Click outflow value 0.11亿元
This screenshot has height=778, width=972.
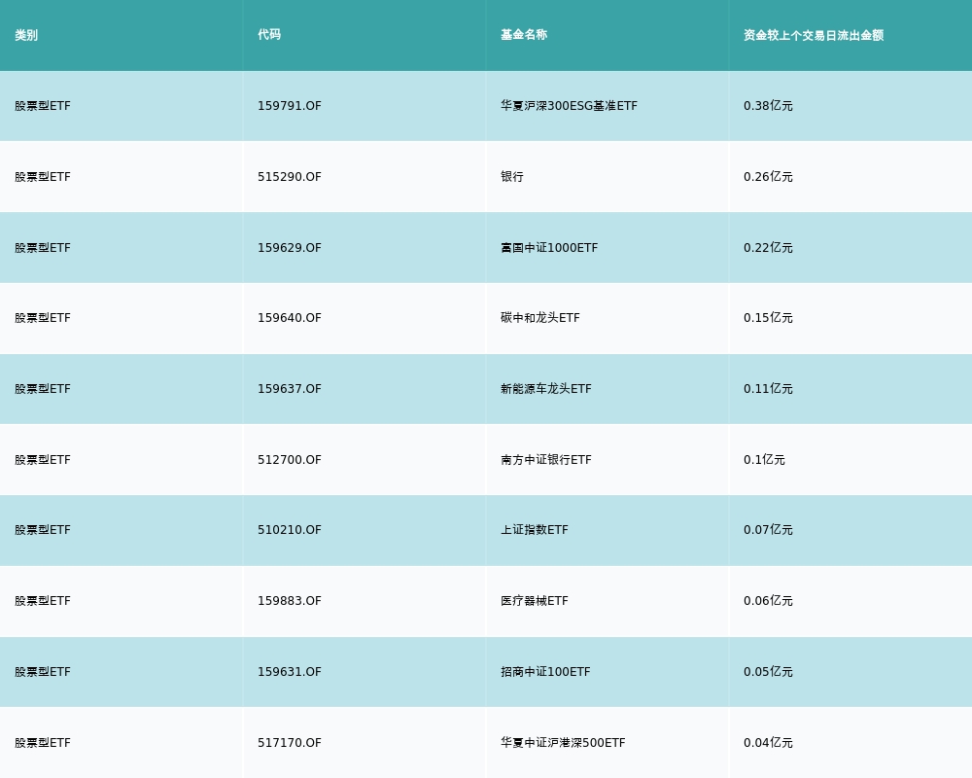769,389
